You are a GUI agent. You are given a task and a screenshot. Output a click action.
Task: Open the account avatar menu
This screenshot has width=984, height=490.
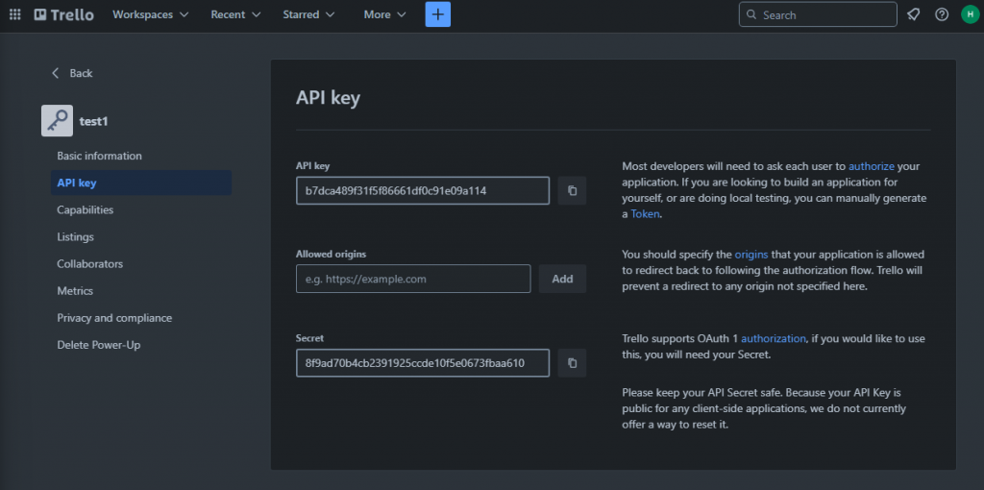click(969, 14)
